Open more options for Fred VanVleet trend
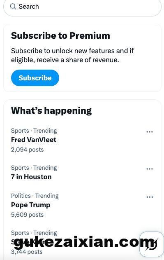The width and height of the screenshot is (164, 260). (x=150, y=132)
